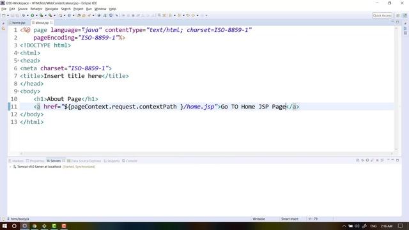Click the Open Perspective icon
This screenshot has height=230, width=409.
pyautogui.click(x=398, y=15)
